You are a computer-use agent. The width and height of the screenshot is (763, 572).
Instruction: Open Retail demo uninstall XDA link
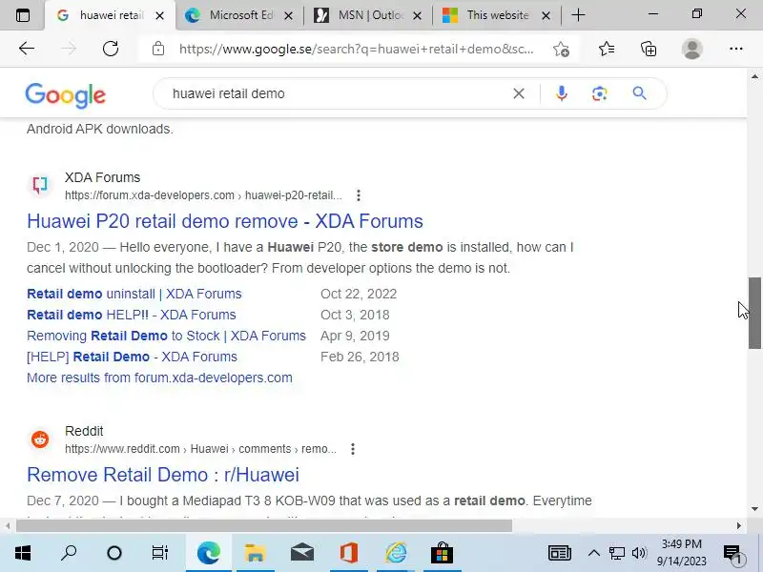[x=134, y=294]
